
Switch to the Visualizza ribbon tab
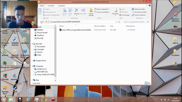(61, 6)
